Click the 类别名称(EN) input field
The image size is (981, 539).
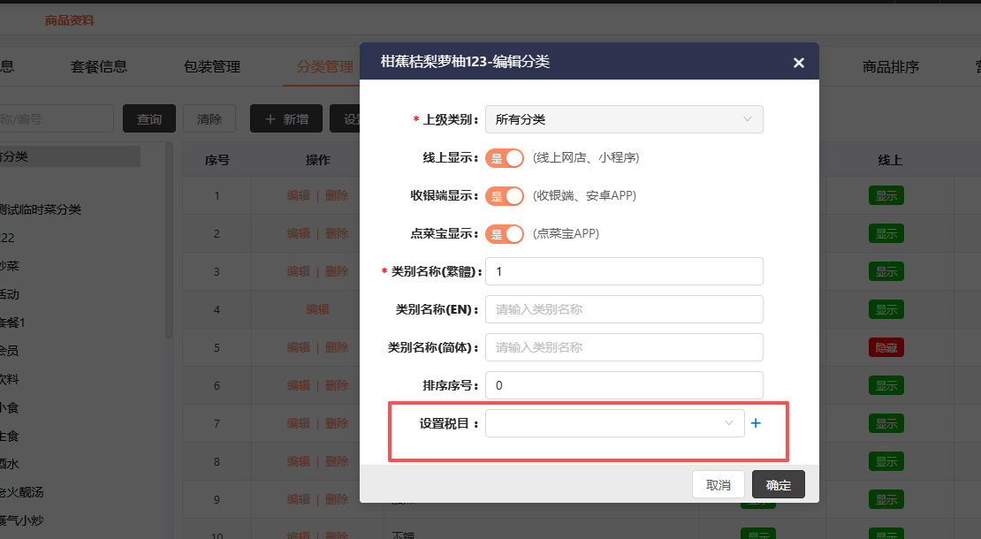click(624, 309)
